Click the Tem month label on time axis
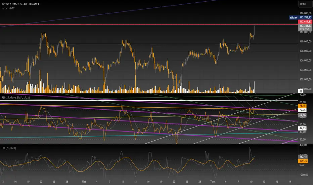 (x=213, y=182)
